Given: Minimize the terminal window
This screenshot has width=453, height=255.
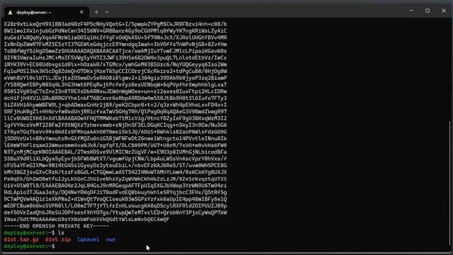Looking at the screenshot, I should (411, 11).
